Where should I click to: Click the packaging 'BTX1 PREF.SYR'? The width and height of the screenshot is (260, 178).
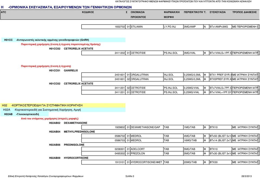coord(220,75)
